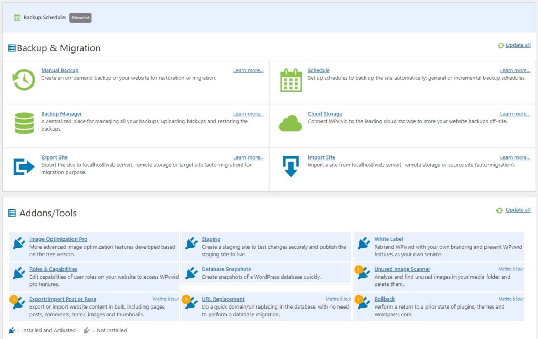538x339 pixels.
Task: Click the list icon beside Backup & Migration
Action: [x=12, y=48]
